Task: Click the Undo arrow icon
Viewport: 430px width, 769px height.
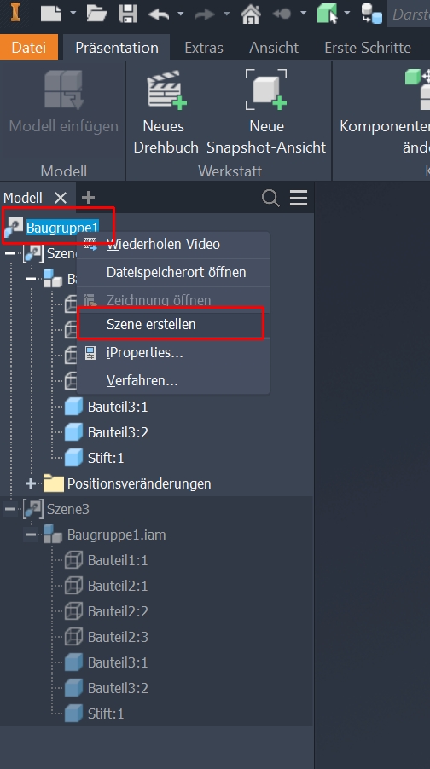Action: pyautogui.click(x=159, y=14)
